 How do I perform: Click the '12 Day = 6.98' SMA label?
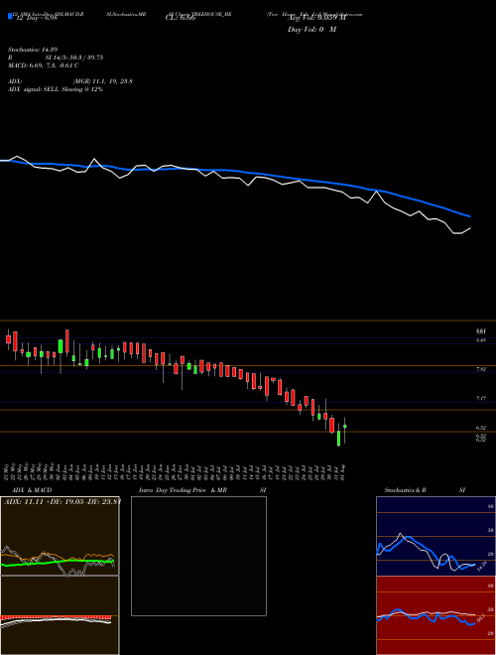(35, 20)
